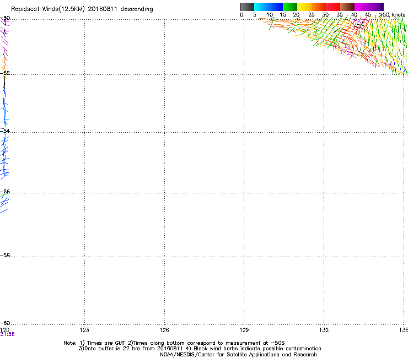Click the yellow 20-25 knots color swatch
The image size is (408, 358).
(x=304, y=7)
